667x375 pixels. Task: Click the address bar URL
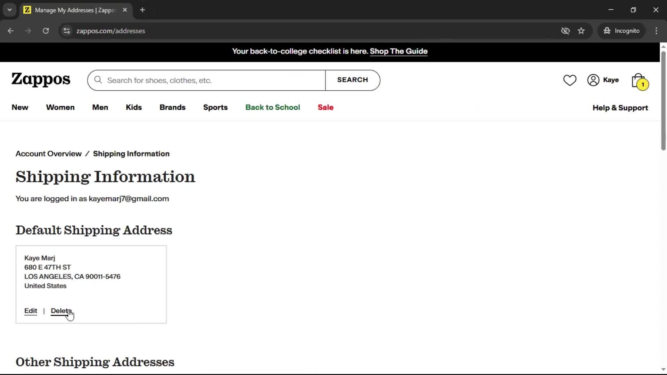point(110,31)
